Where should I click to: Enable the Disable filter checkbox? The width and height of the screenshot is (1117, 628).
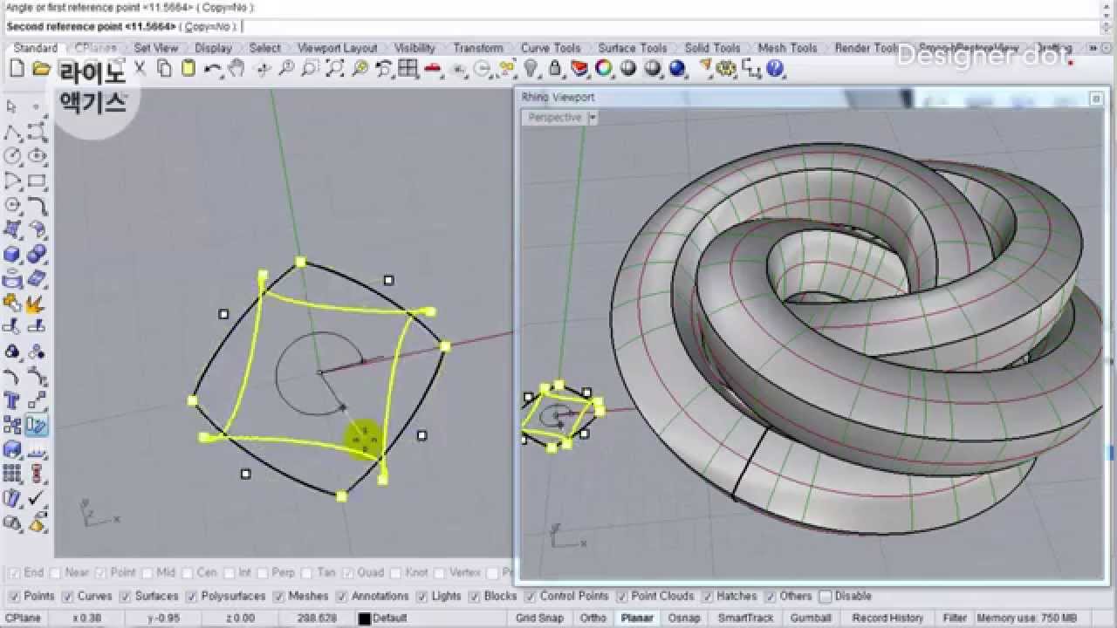[824, 597]
